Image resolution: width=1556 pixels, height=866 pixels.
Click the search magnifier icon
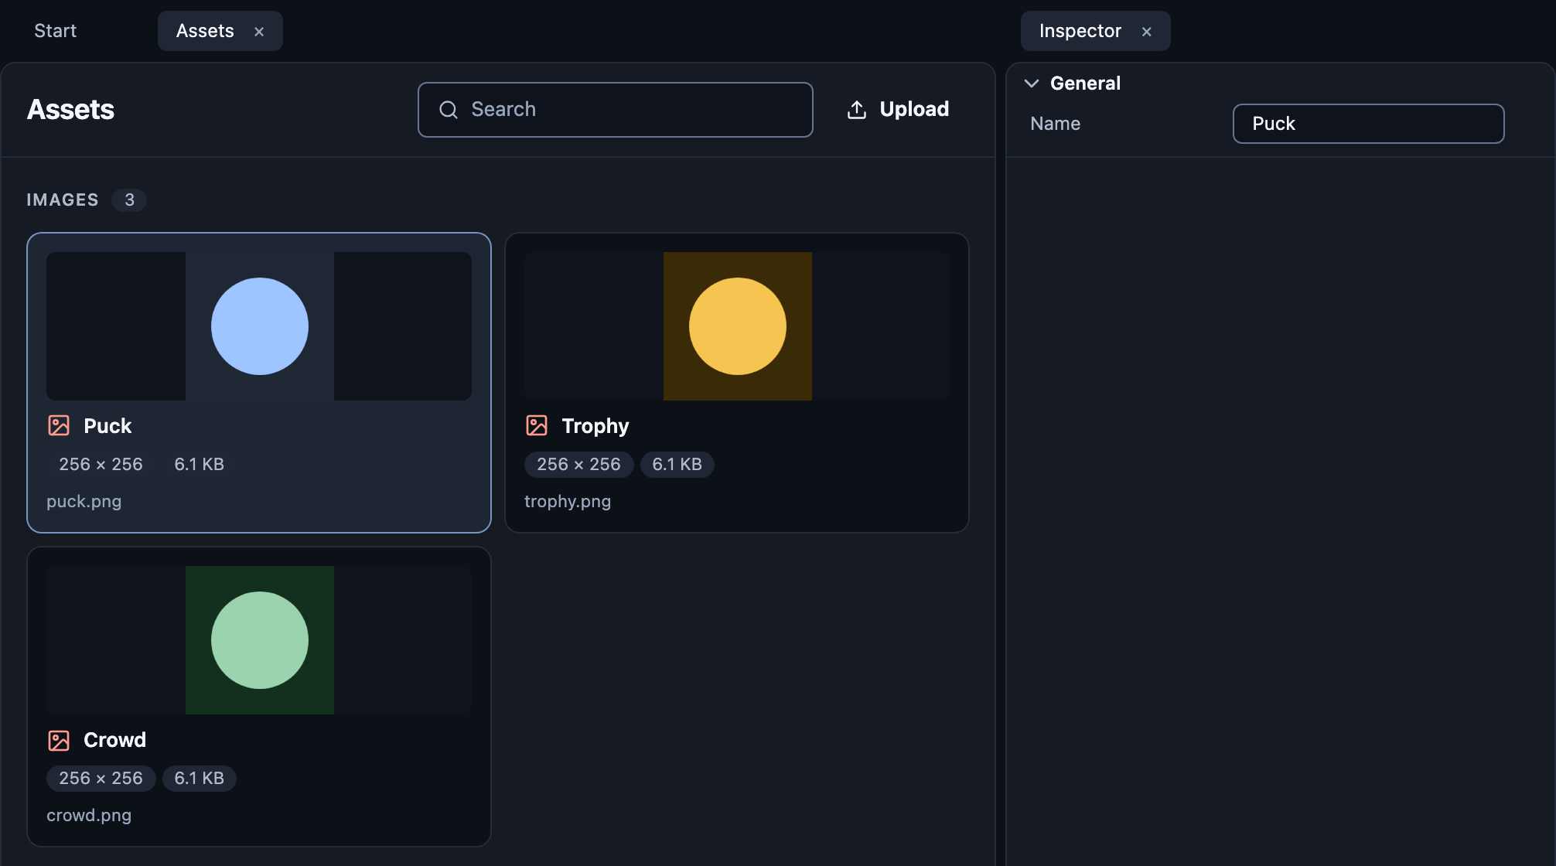point(449,110)
